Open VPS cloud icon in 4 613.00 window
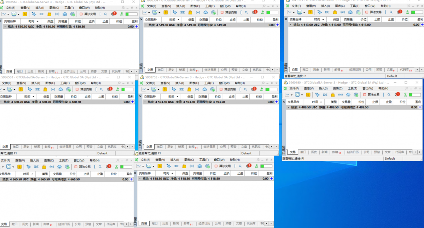424x228 pixels. tap(350, 12)
